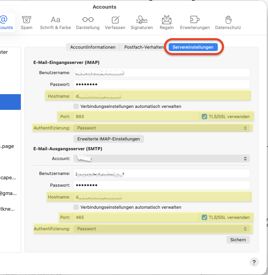Toggle TLS/SSL verwenden for SMTP port 465
This screenshot has height=275, width=268.
204,217
